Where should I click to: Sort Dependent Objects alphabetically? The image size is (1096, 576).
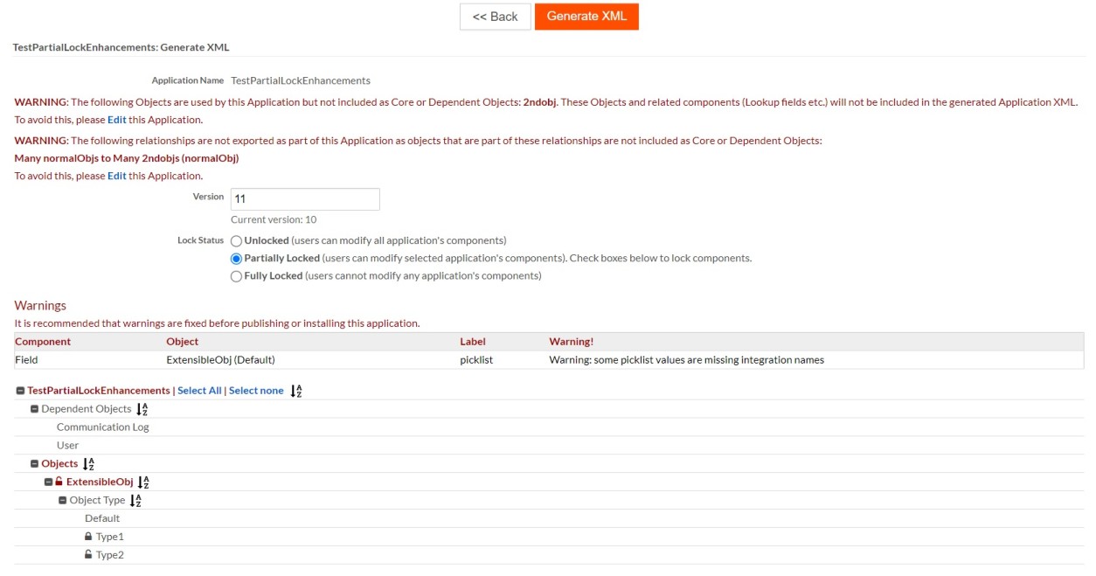(142, 409)
